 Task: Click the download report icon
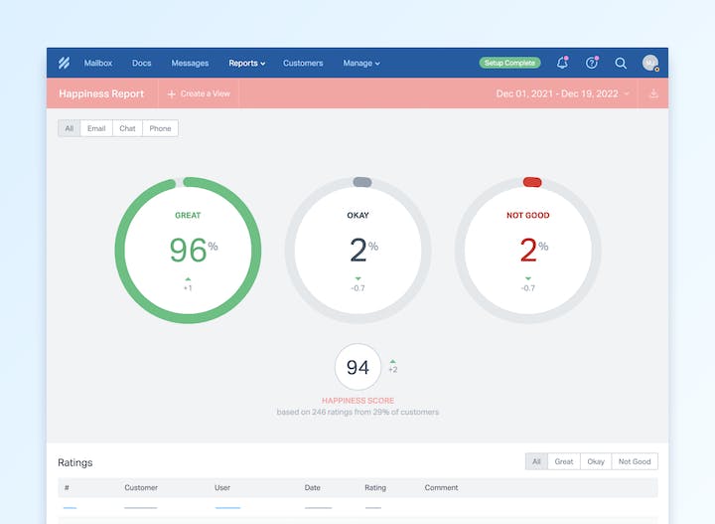point(653,93)
